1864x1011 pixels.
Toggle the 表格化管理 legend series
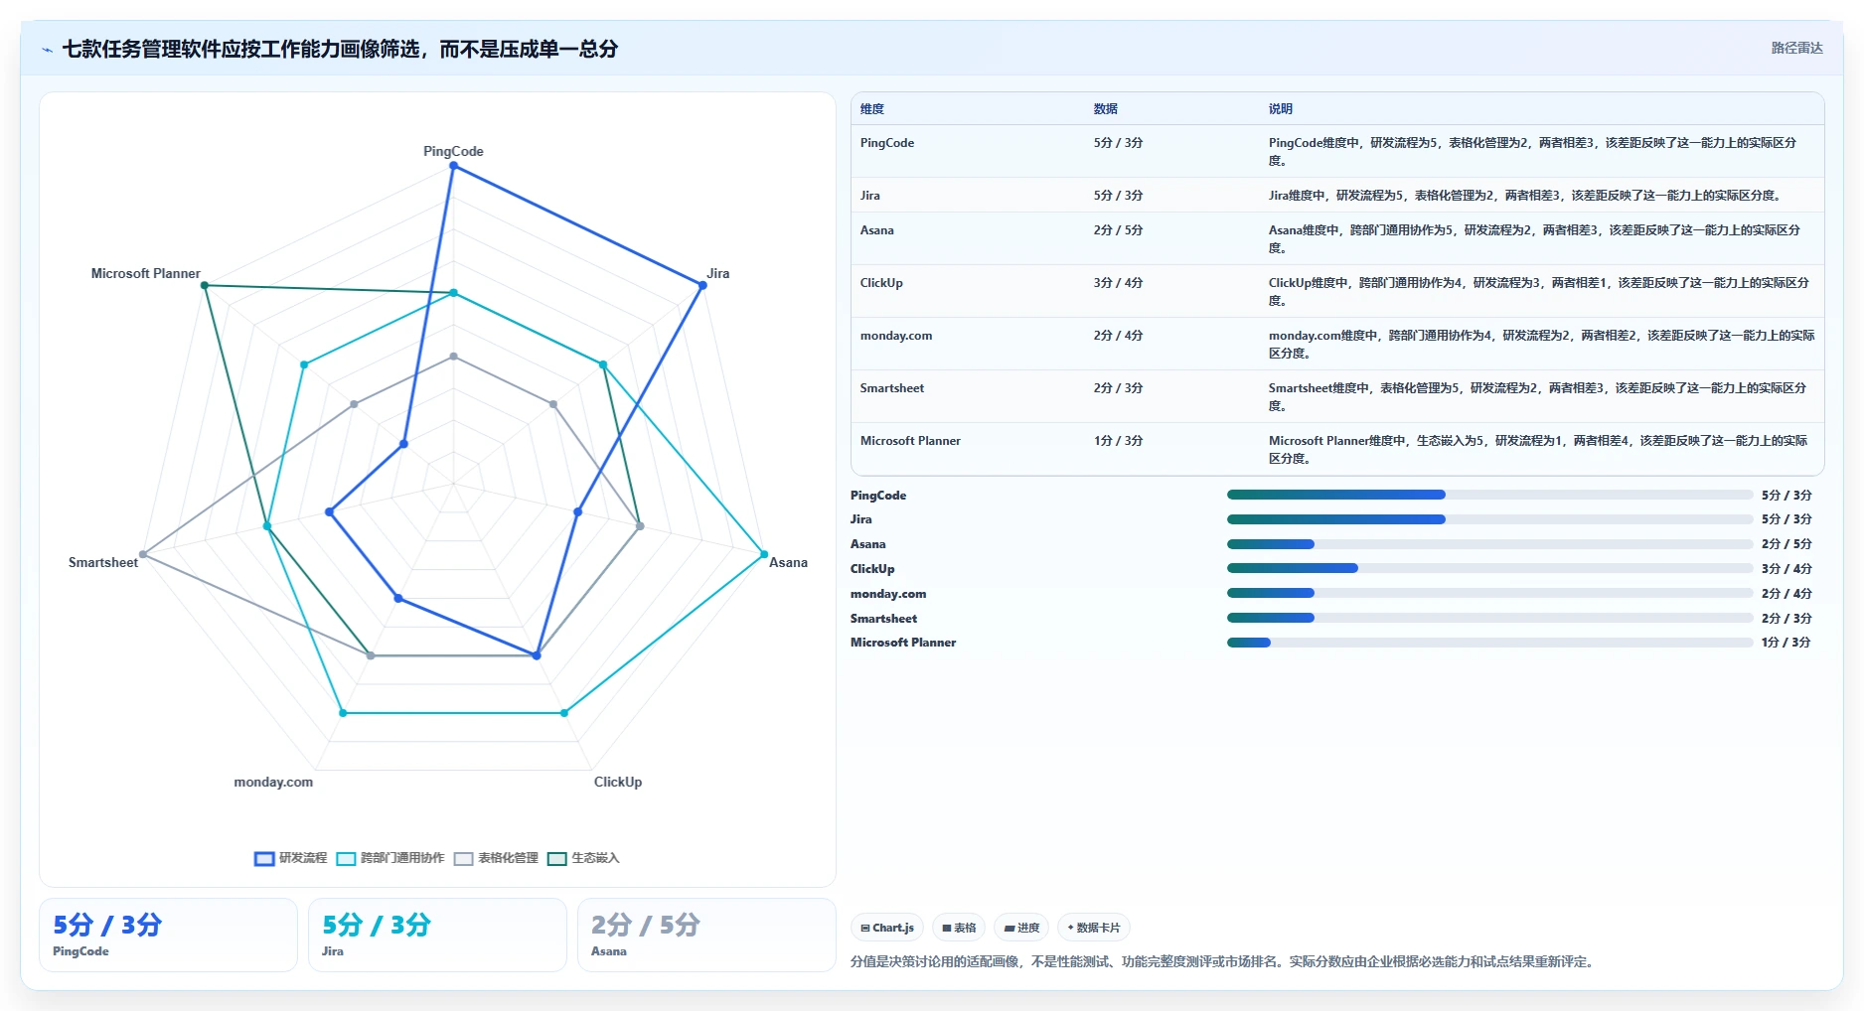[x=496, y=858]
